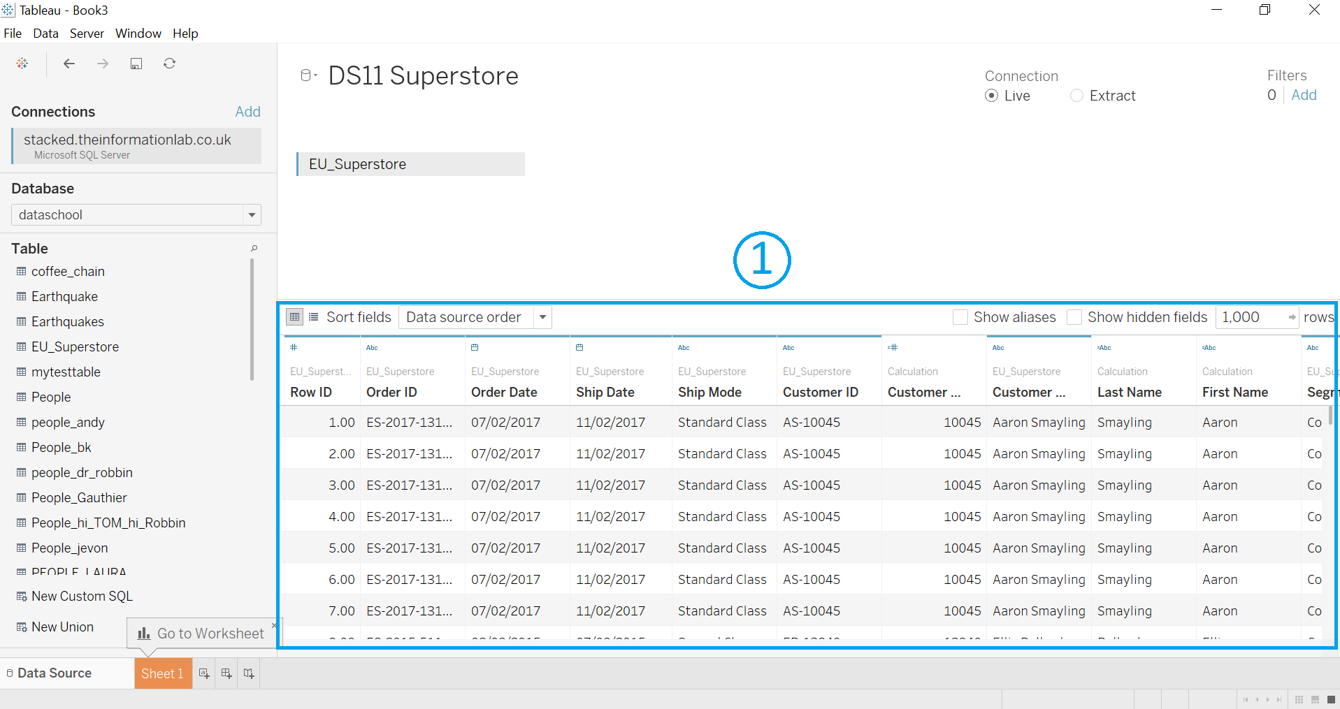Open the Tableau start page icon
The image size is (1340, 709).
(22, 63)
